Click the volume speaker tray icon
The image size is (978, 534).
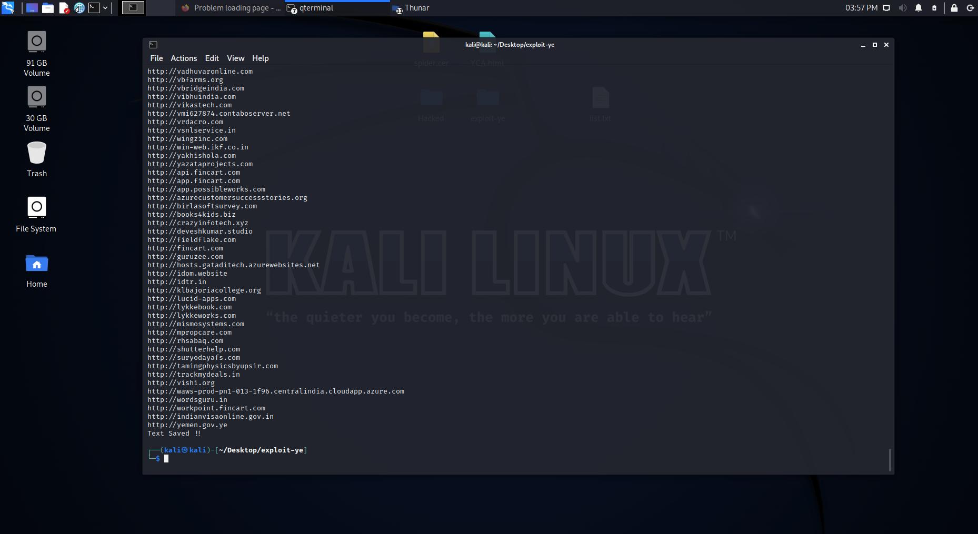[x=903, y=8]
